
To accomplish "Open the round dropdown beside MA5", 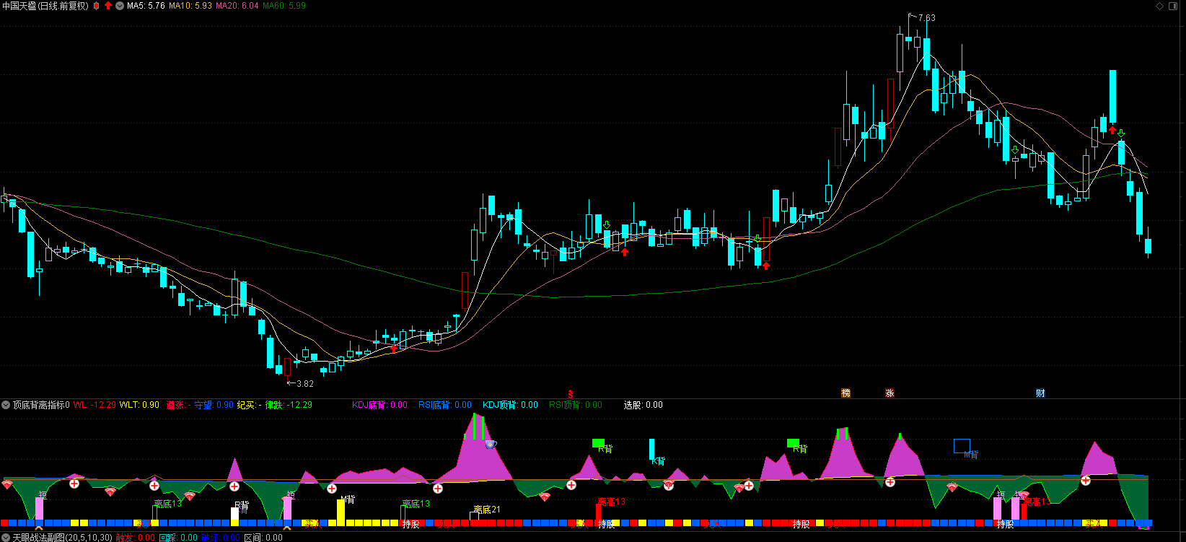I will pos(120,6).
